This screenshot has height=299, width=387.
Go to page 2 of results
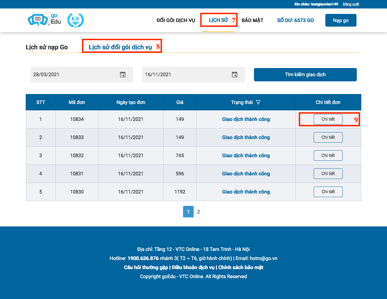(199, 212)
